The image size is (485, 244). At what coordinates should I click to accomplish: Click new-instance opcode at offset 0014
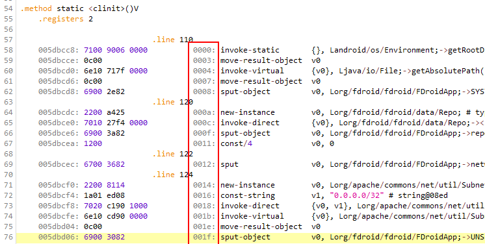(x=248, y=185)
